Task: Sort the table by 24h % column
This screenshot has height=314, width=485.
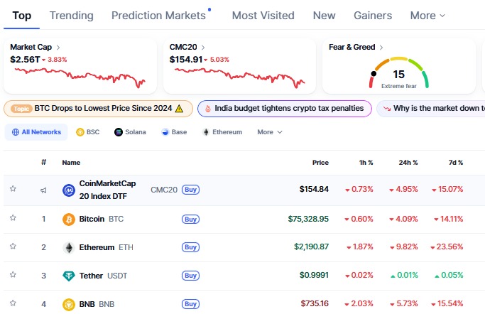Action: click(408, 163)
